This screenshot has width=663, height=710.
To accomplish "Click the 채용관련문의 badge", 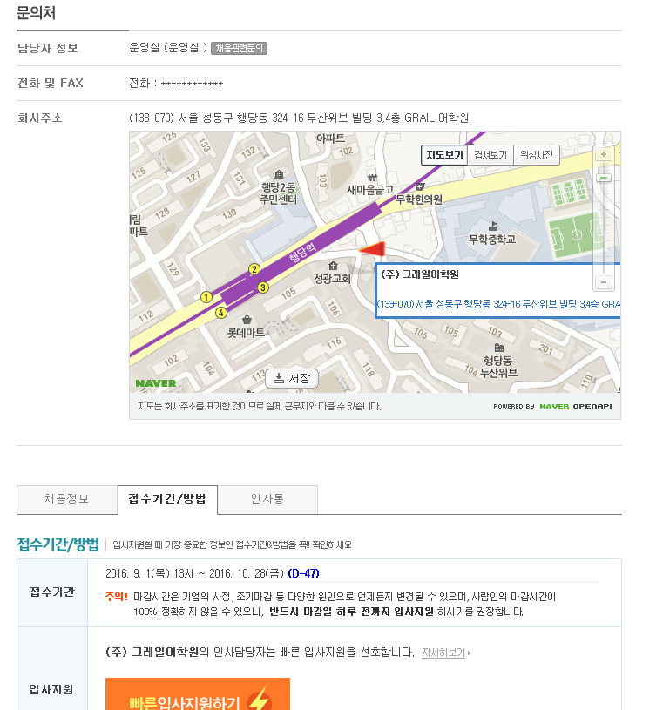I will [239, 48].
